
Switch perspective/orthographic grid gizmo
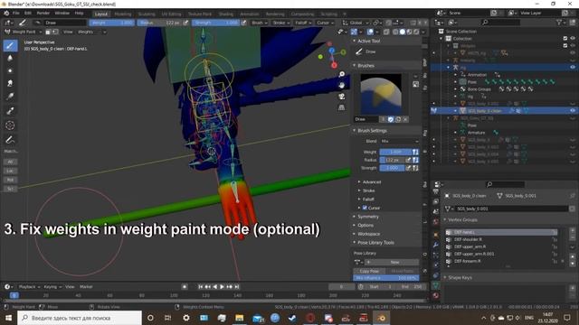[x=342, y=107]
